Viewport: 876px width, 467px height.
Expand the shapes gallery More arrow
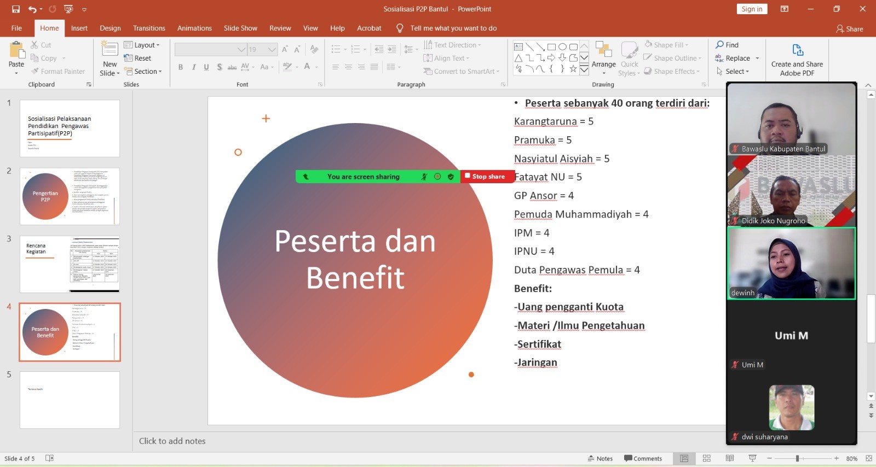click(x=584, y=69)
